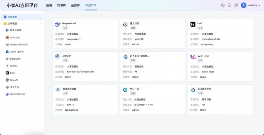The height and width of the screenshot is (135, 264).
Task: Click the documentation icon in header
Action: coord(229,5)
